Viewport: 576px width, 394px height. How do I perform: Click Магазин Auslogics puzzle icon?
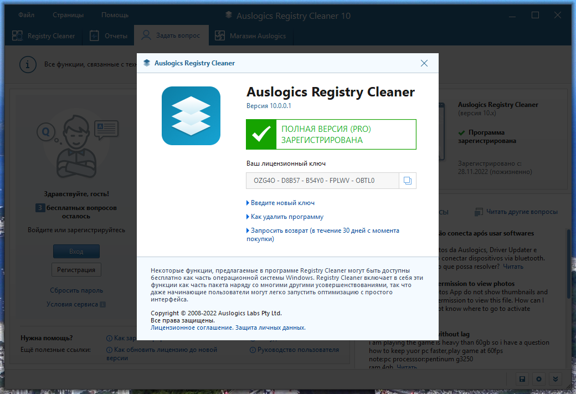tap(220, 35)
